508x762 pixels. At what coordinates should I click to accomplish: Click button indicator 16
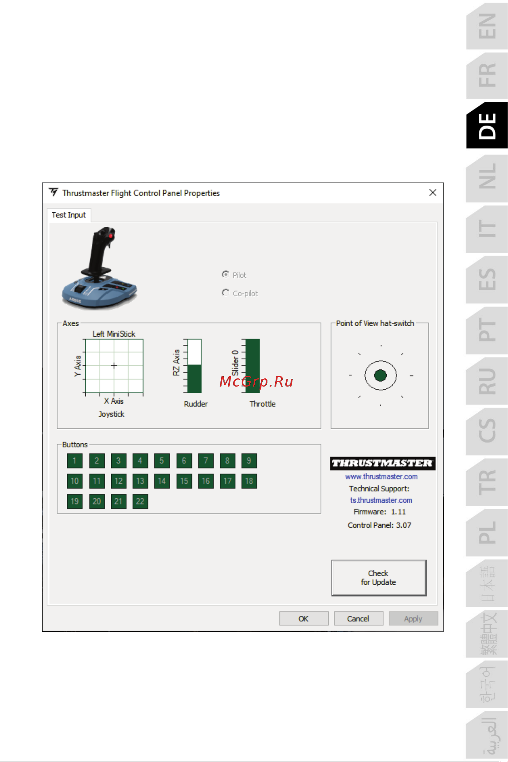tap(206, 481)
